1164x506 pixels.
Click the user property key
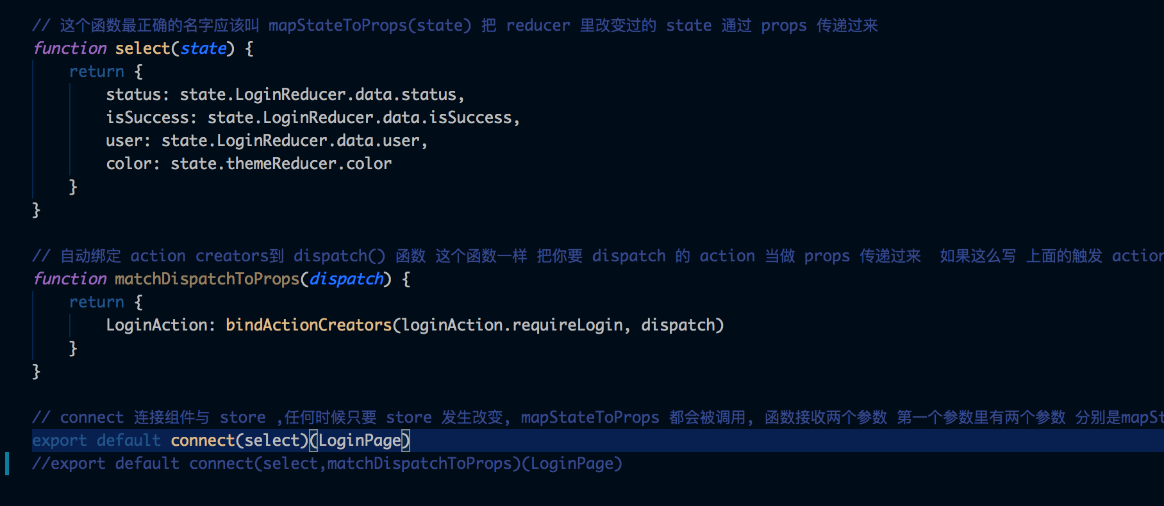coord(124,141)
